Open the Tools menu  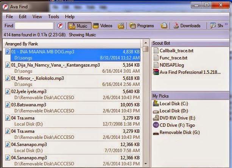[54, 17]
